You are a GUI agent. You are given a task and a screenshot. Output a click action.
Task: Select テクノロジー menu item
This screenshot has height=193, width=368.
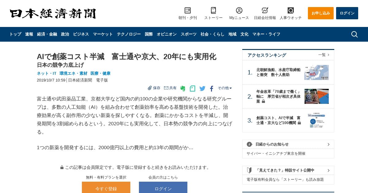tap(129, 34)
